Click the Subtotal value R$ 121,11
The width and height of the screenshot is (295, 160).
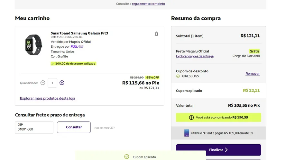(x=250, y=36)
